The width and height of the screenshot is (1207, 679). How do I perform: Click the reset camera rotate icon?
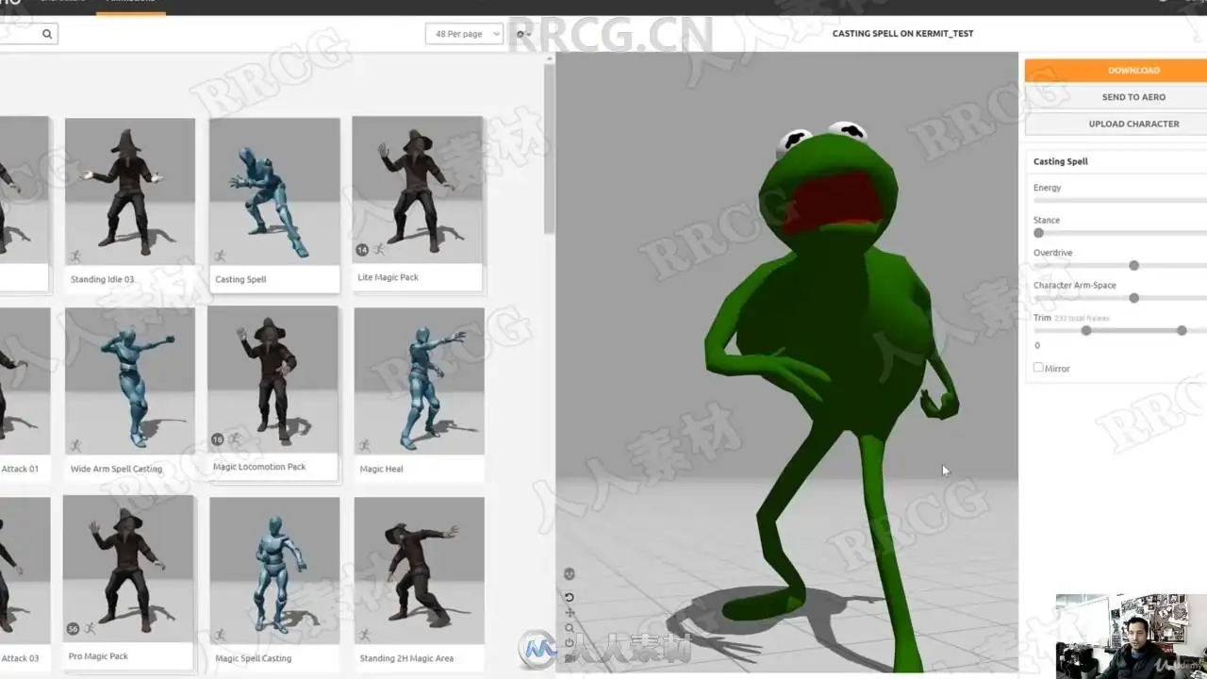tap(569, 597)
